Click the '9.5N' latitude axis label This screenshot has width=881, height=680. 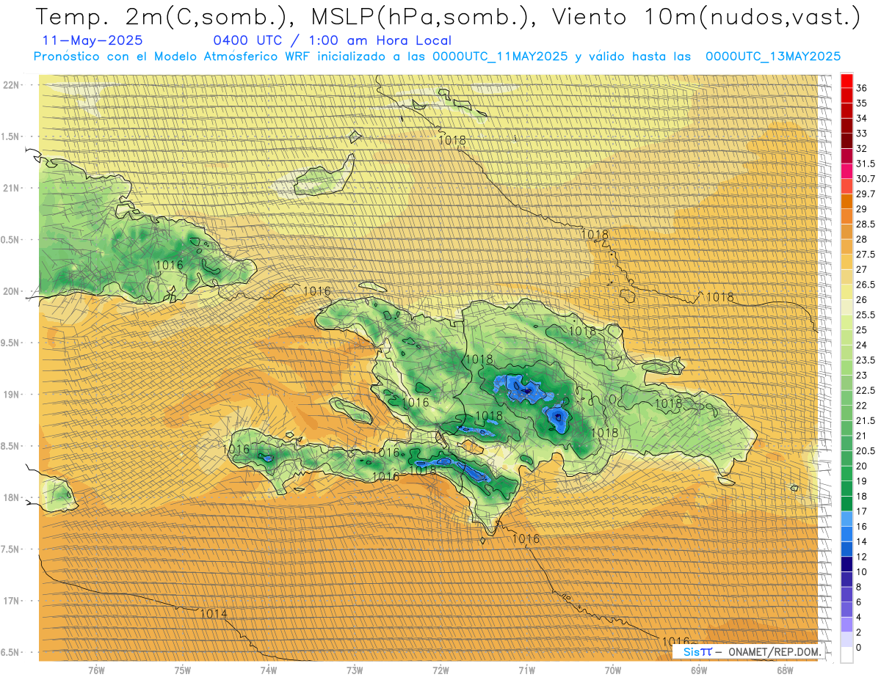[x=12, y=343]
